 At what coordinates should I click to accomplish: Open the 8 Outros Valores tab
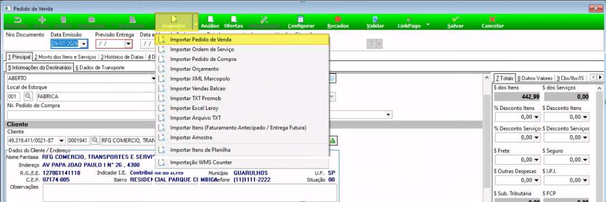535,78
